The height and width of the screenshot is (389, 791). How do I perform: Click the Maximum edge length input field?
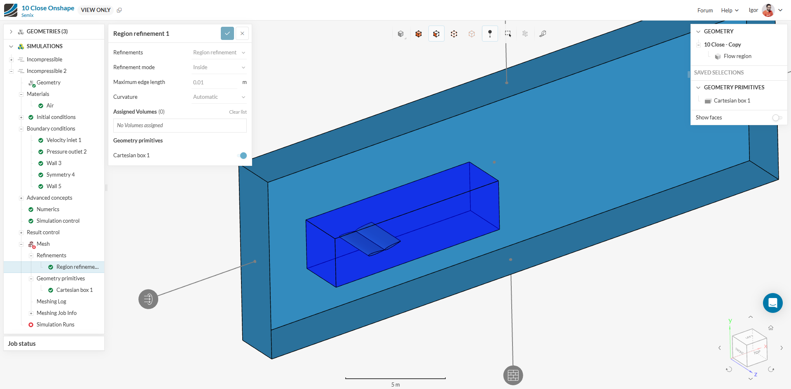point(214,82)
